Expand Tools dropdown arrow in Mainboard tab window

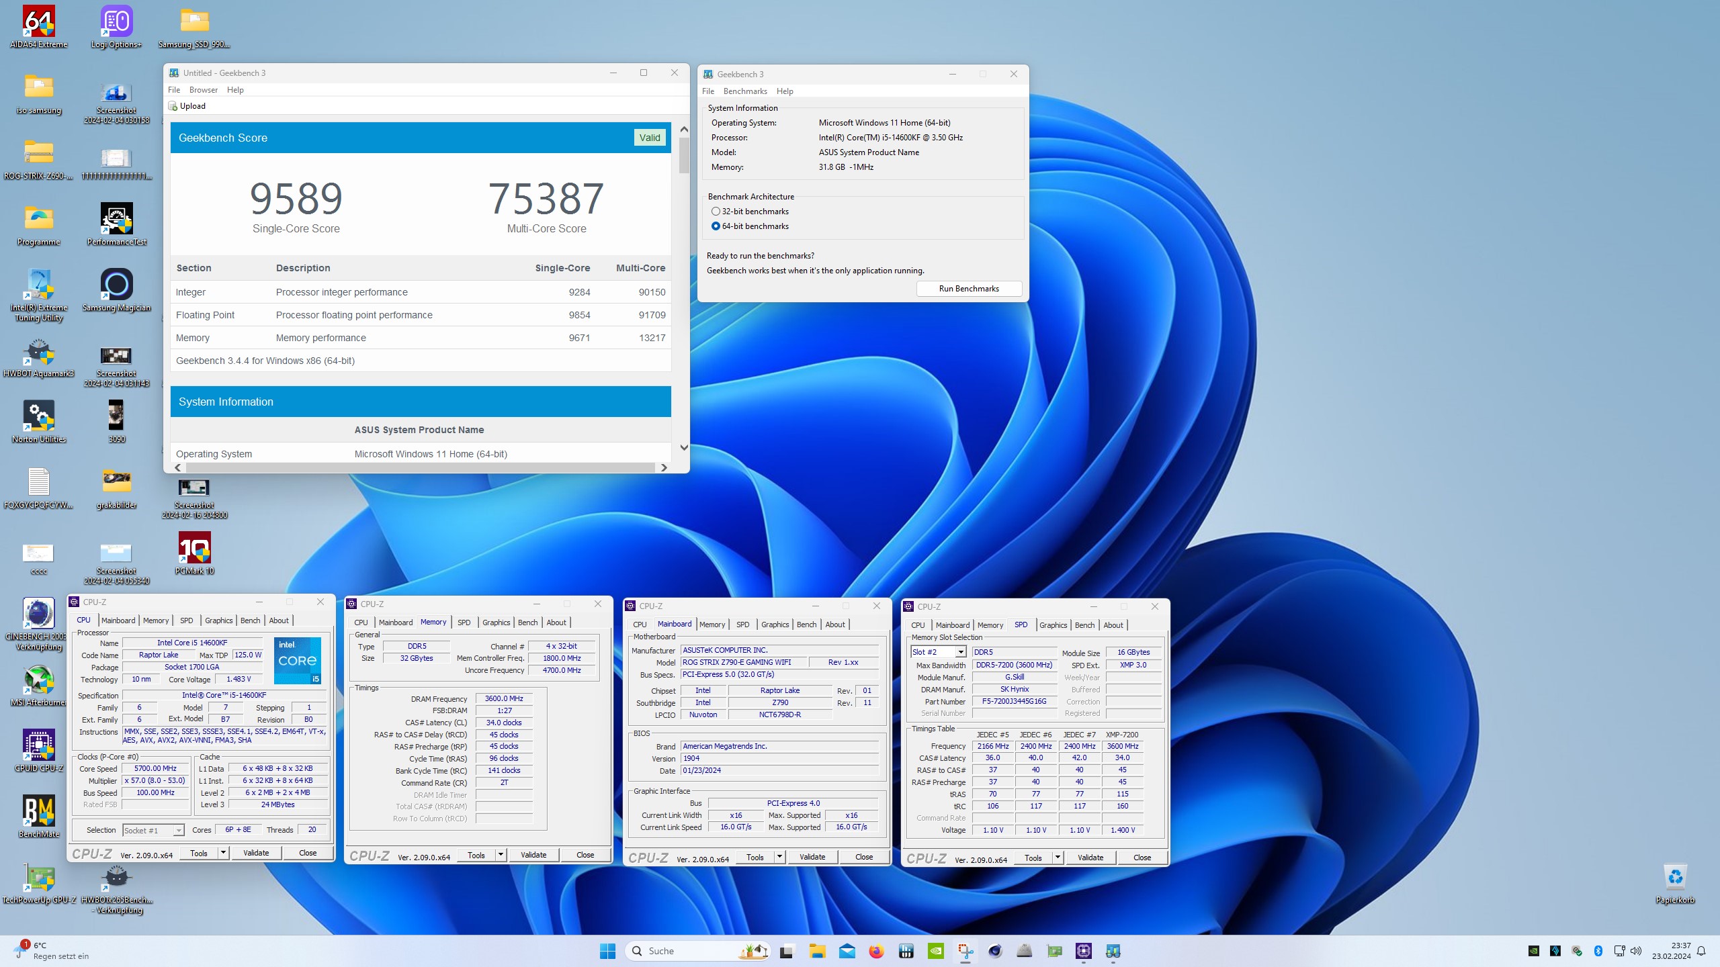click(779, 857)
